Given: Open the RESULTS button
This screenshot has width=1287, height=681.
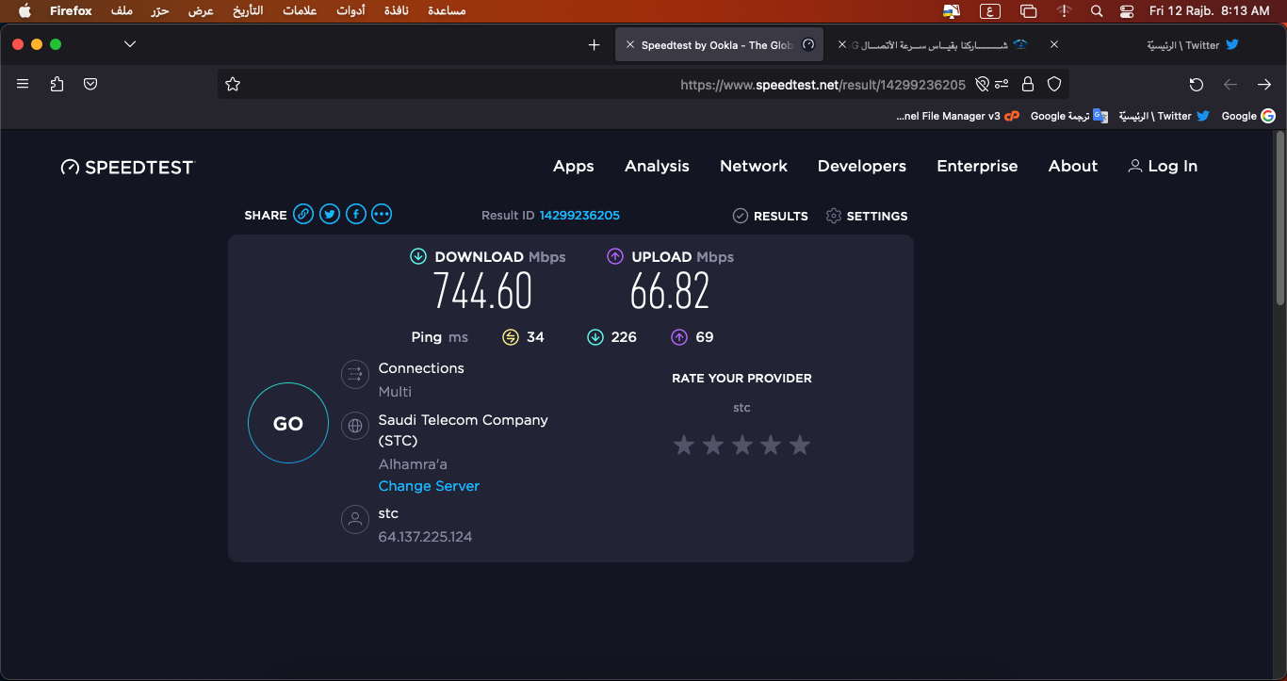Looking at the screenshot, I should coord(771,216).
